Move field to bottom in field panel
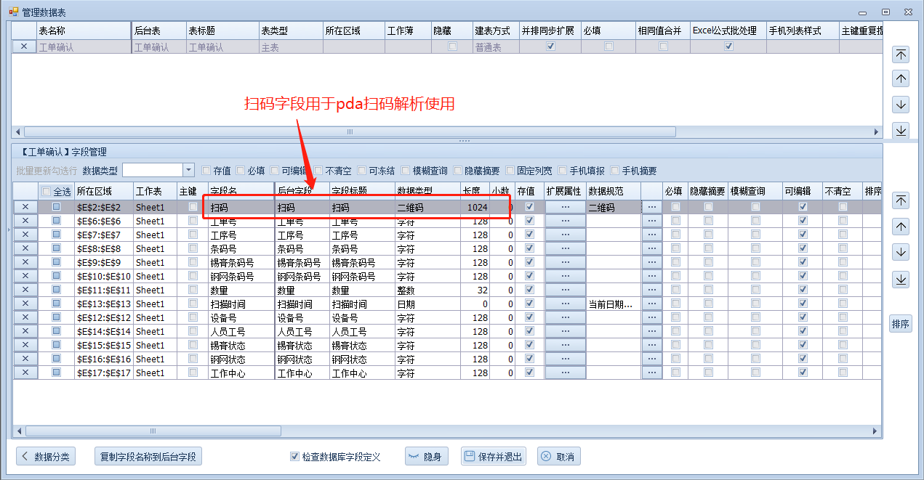The width and height of the screenshot is (924, 480). click(901, 280)
